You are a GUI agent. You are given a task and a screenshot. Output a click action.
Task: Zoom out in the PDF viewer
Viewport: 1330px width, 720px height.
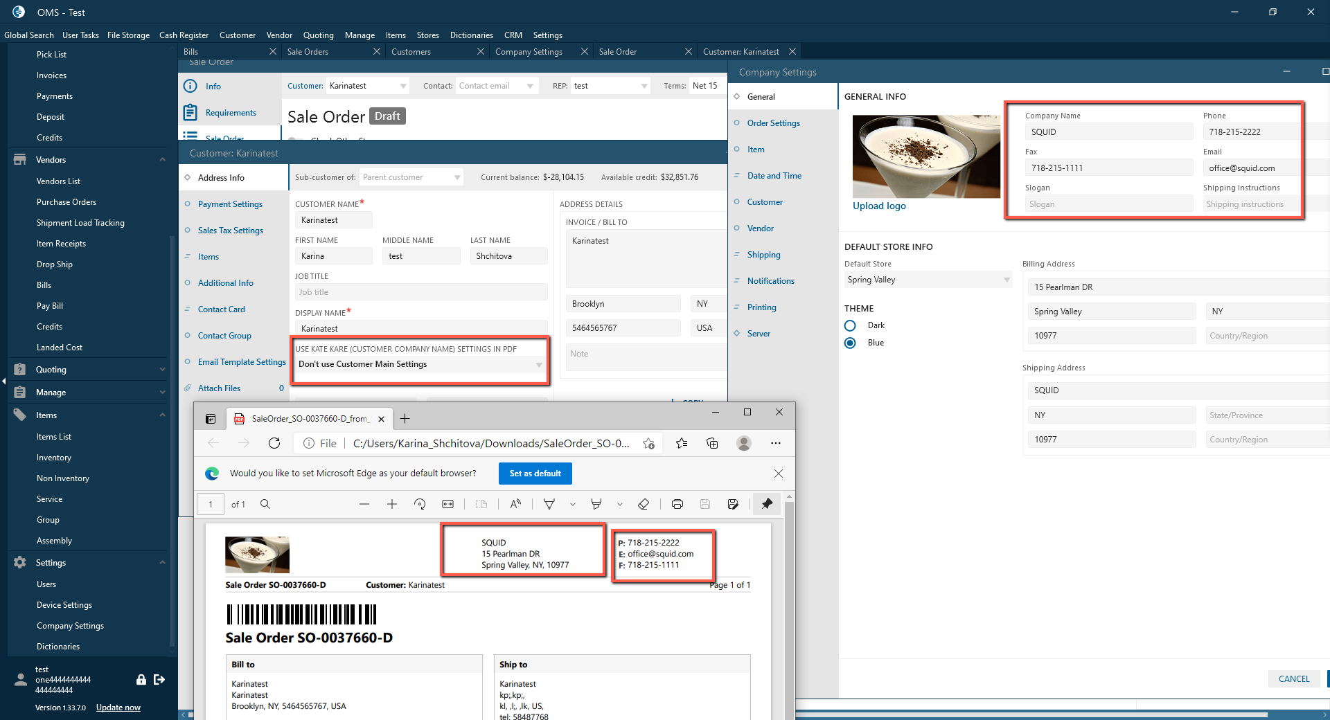364,504
